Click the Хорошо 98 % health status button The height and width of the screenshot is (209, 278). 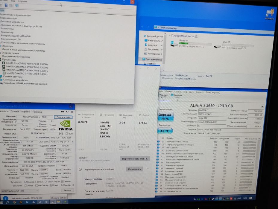pos(165,117)
